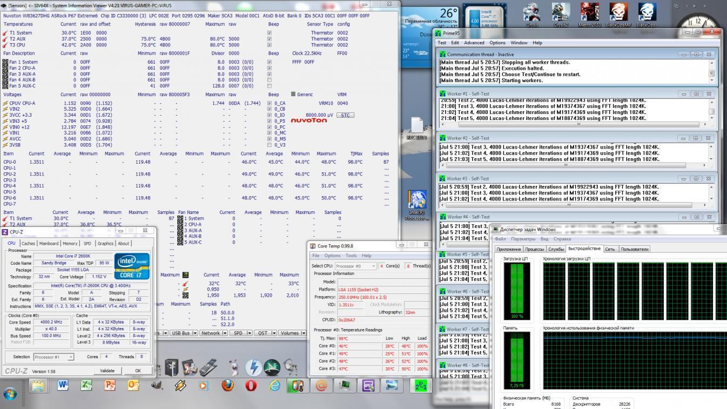Open the Mainboard tab in CPU-Z
Image resolution: width=727 pixels, height=409 pixels.
click(49, 243)
